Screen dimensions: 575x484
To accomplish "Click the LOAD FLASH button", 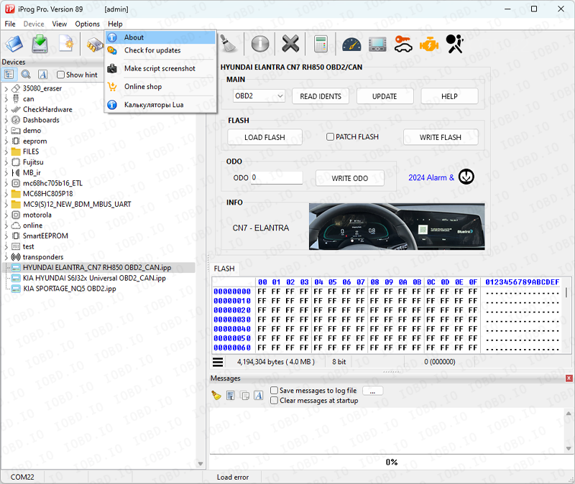I will 264,137.
